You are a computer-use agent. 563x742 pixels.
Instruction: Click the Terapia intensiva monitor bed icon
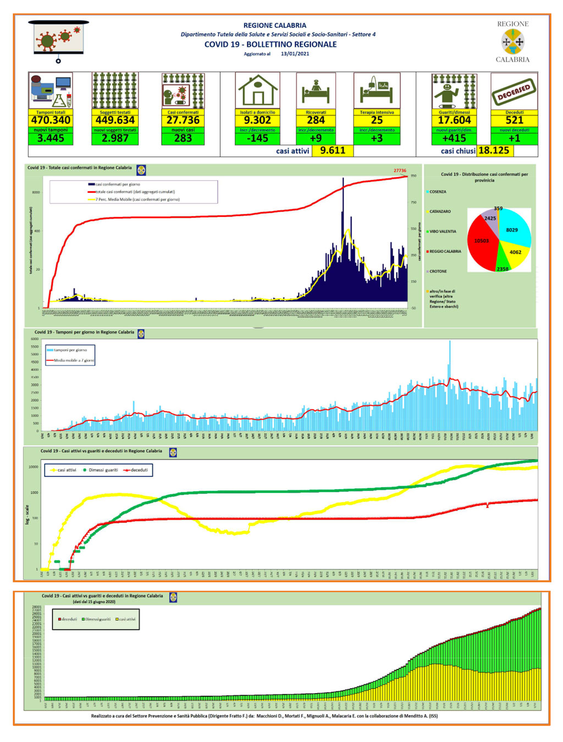(x=377, y=91)
